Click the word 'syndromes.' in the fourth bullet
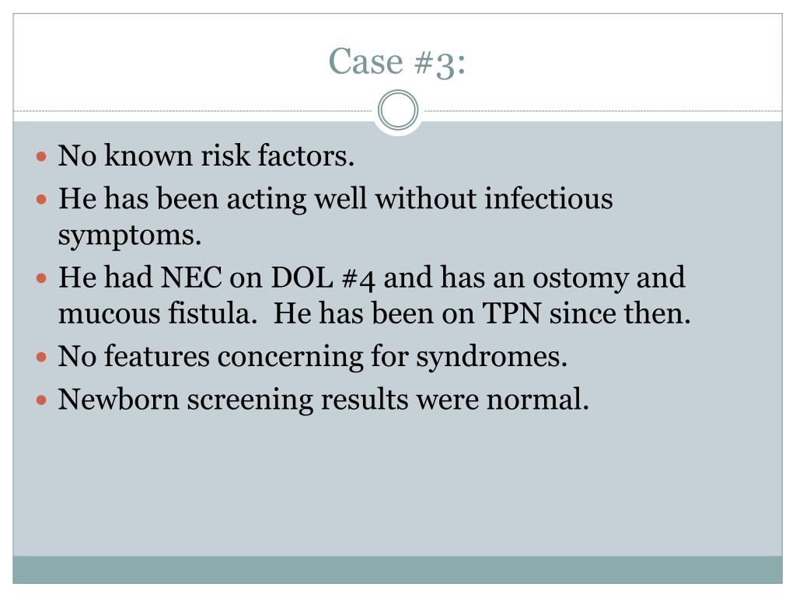 pyautogui.click(x=491, y=357)
